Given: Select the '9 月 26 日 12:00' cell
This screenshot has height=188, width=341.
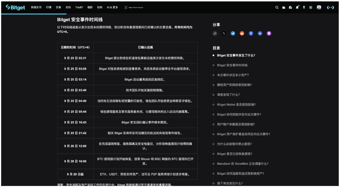Looking at the screenshot, I should 75,146.
